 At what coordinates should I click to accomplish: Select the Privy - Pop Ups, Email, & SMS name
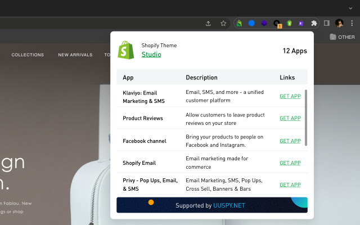(x=150, y=184)
